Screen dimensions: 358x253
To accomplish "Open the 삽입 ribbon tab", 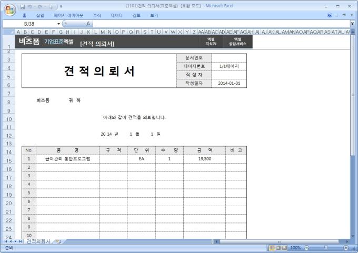I will coord(40,15).
